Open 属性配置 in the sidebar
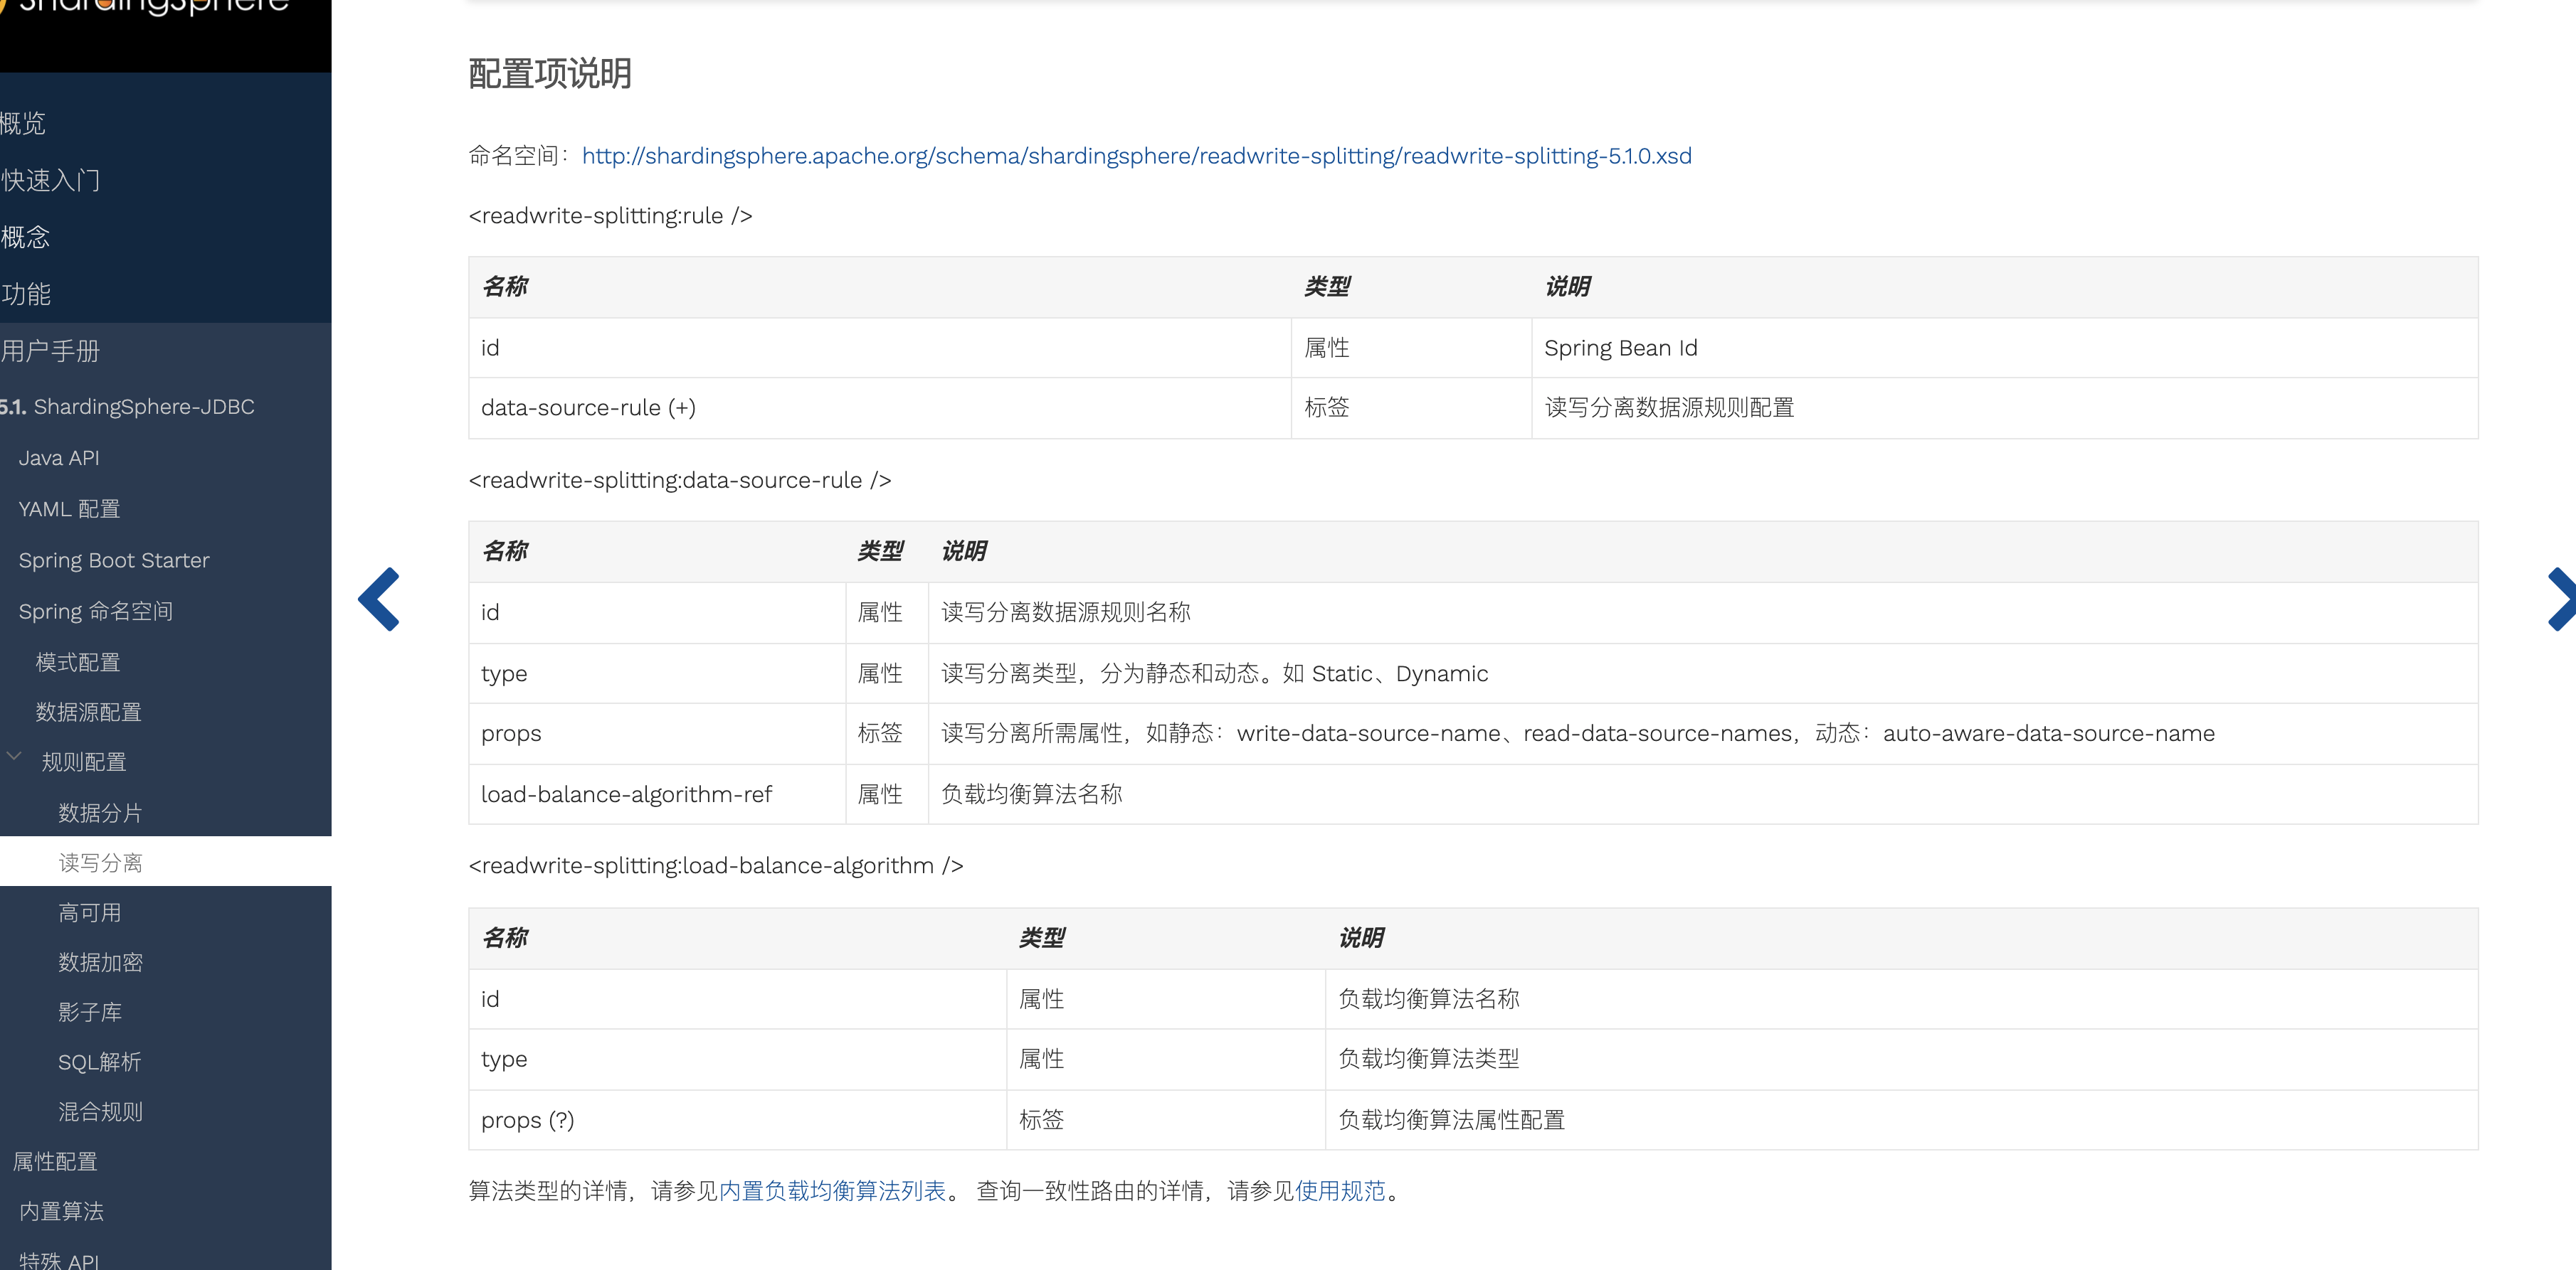The image size is (2576, 1270). (55, 1162)
